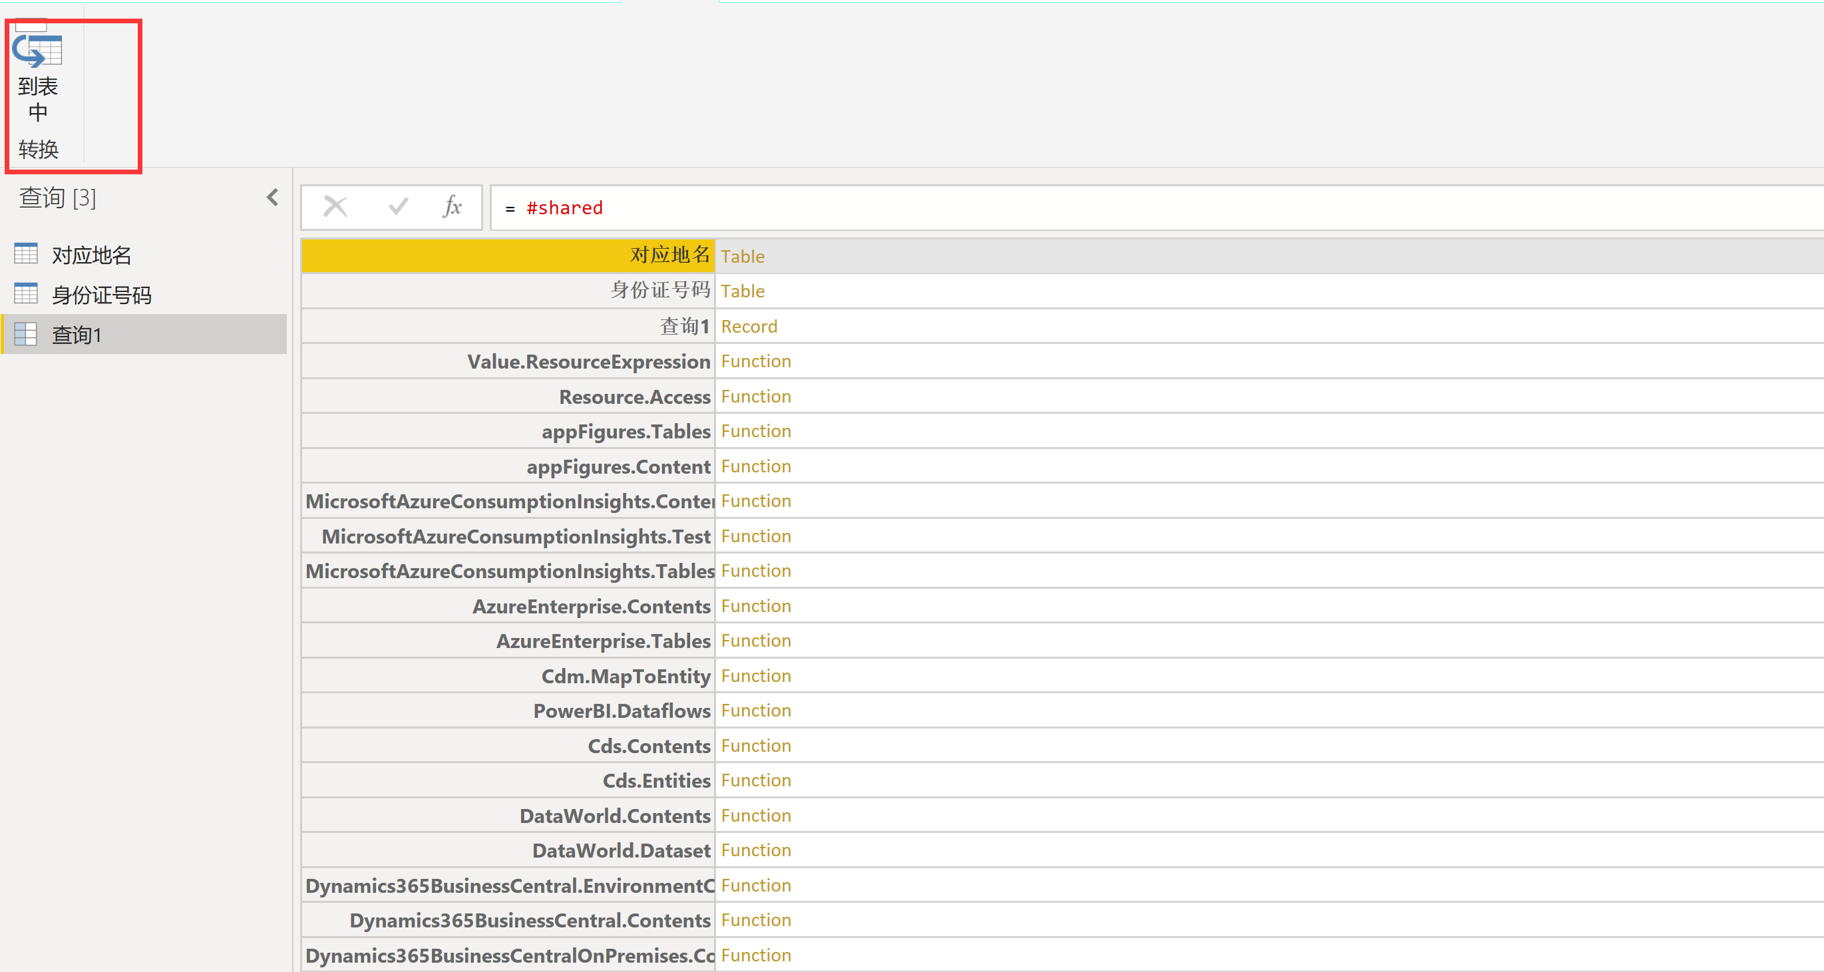Select the PowerBI.Dataflows field name cell
This screenshot has width=1824, height=972.
click(x=508, y=710)
